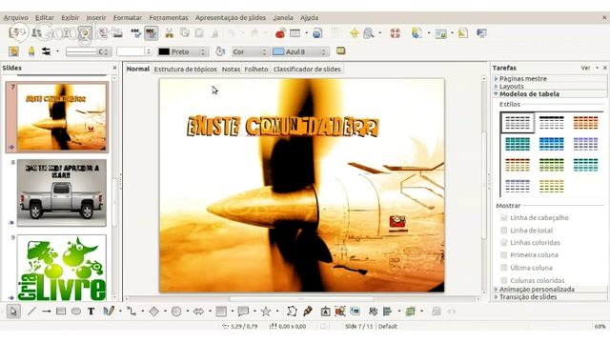Toggle AutoSpellcheck icon
The width and height of the screenshot is (610, 343).
pos(151,33)
